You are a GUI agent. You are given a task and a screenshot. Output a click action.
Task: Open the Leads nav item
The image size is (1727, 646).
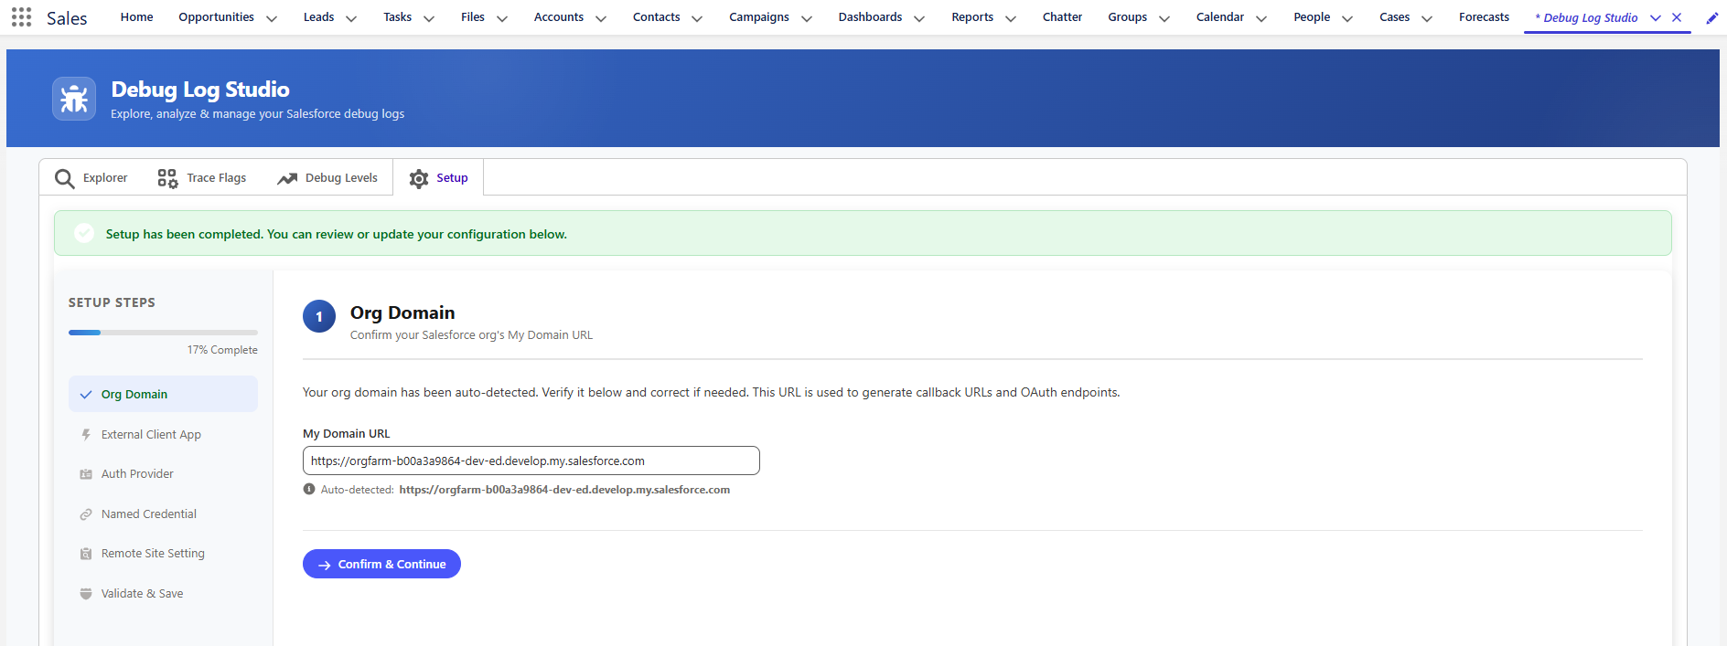[318, 17]
